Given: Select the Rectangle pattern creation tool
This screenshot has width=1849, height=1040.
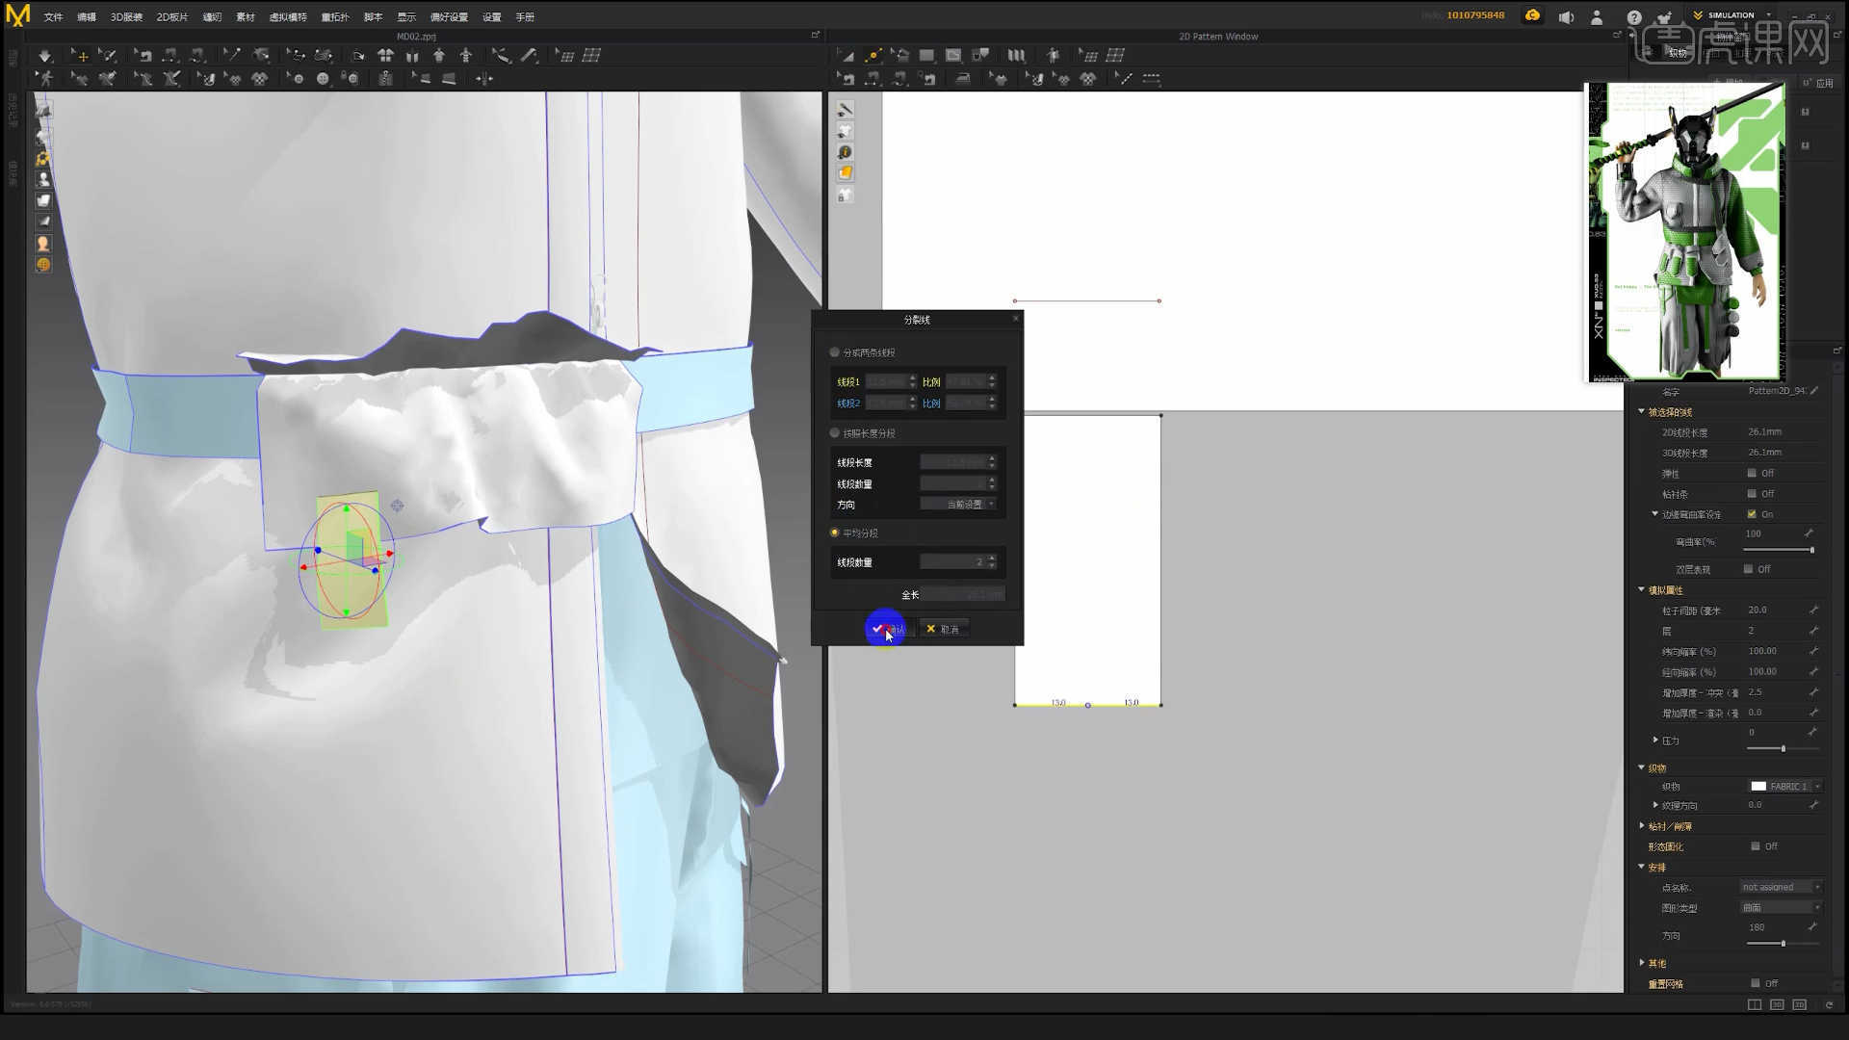Looking at the screenshot, I should [926, 55].
